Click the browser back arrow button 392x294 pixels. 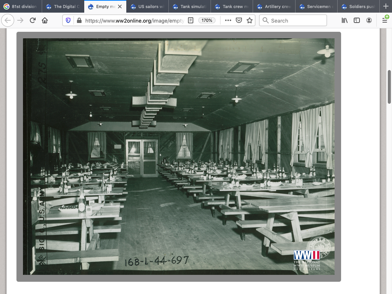click(8, 20)
